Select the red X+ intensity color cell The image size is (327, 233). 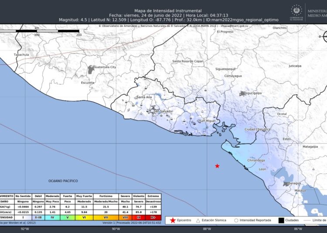[153, 217]
